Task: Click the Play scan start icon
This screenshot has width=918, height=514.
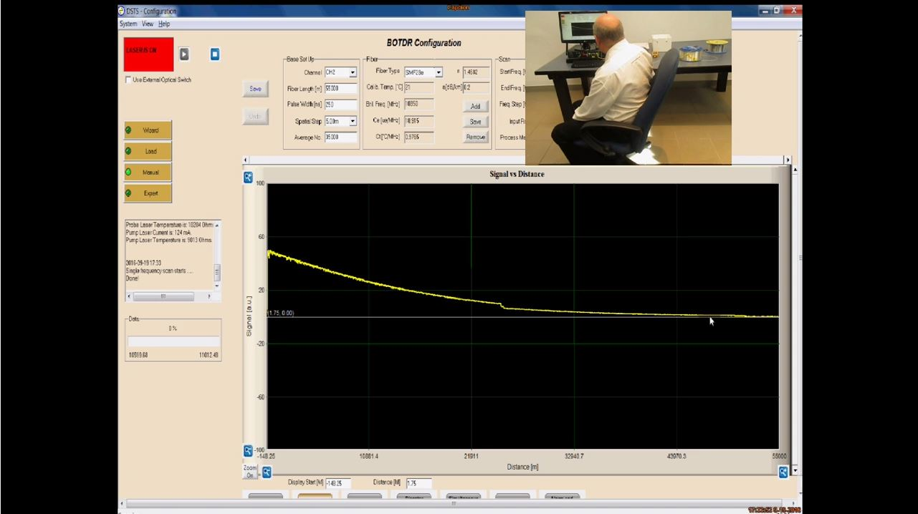Action: pos(184,54)
